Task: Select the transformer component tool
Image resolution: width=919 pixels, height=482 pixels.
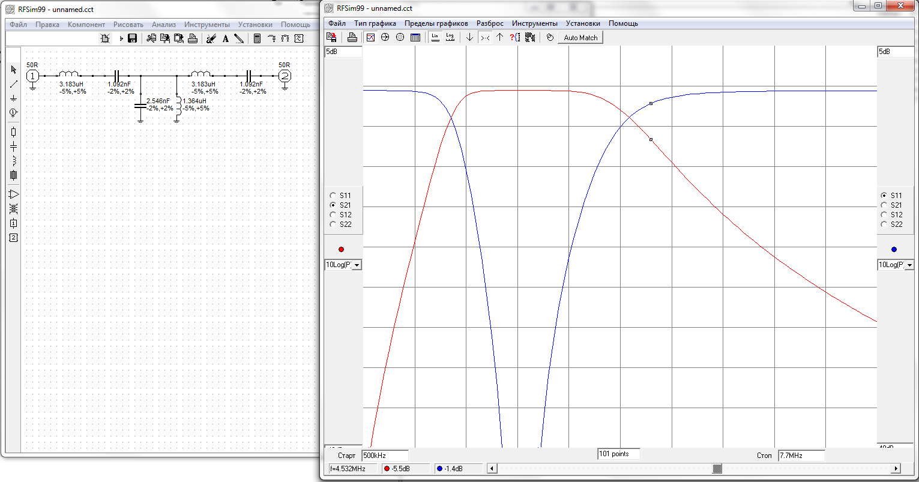Action: click(14, 209)
